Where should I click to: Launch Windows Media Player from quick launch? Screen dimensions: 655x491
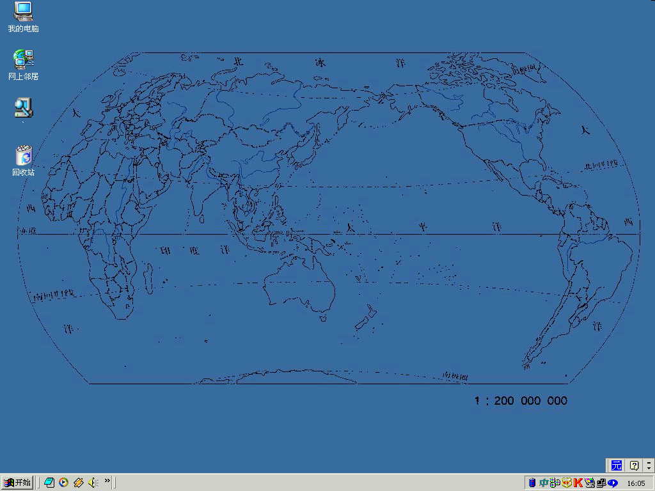click(63, 483)
